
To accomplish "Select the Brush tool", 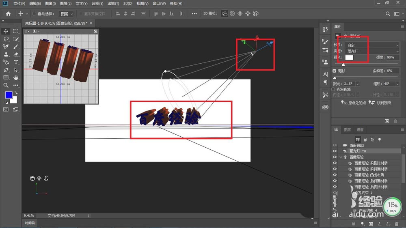I will tap(16, 47).
